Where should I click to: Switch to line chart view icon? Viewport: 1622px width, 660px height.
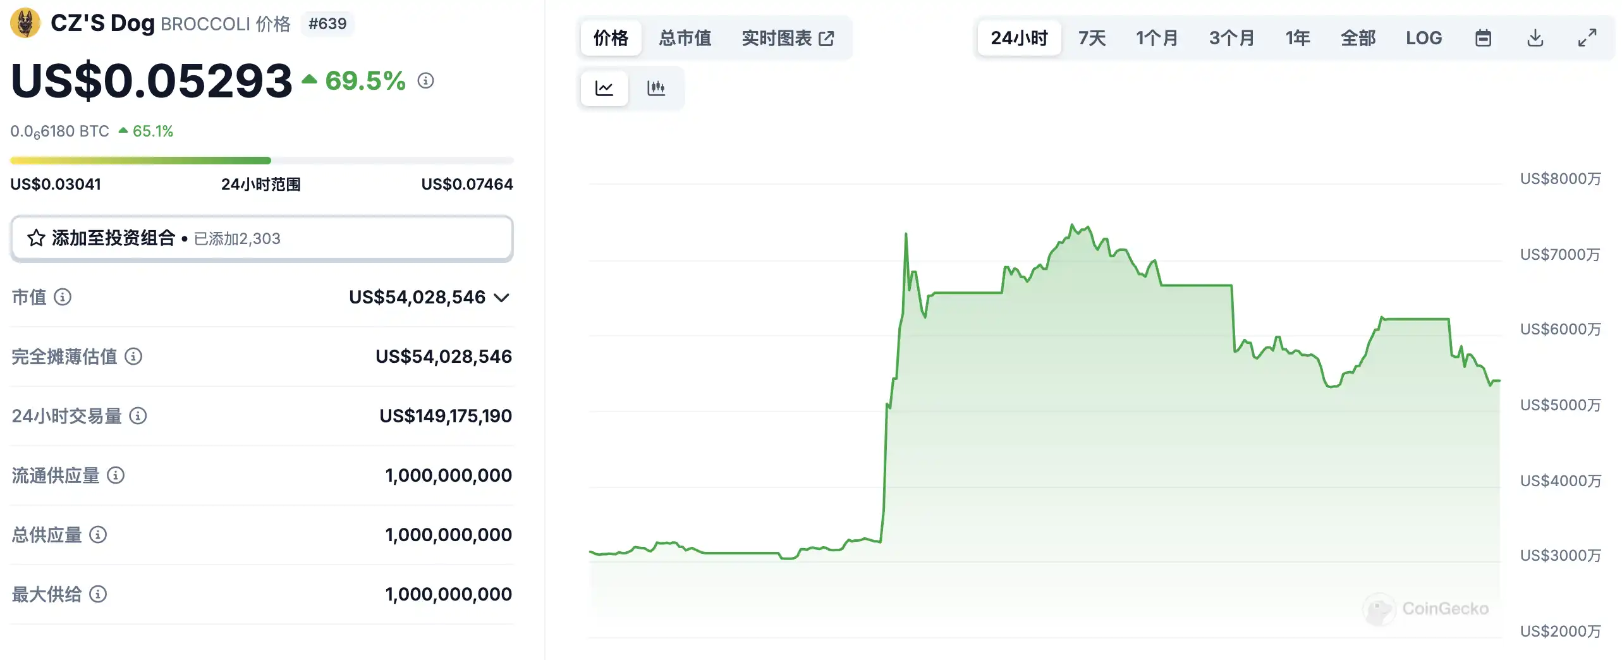click(x=604, y=88)
